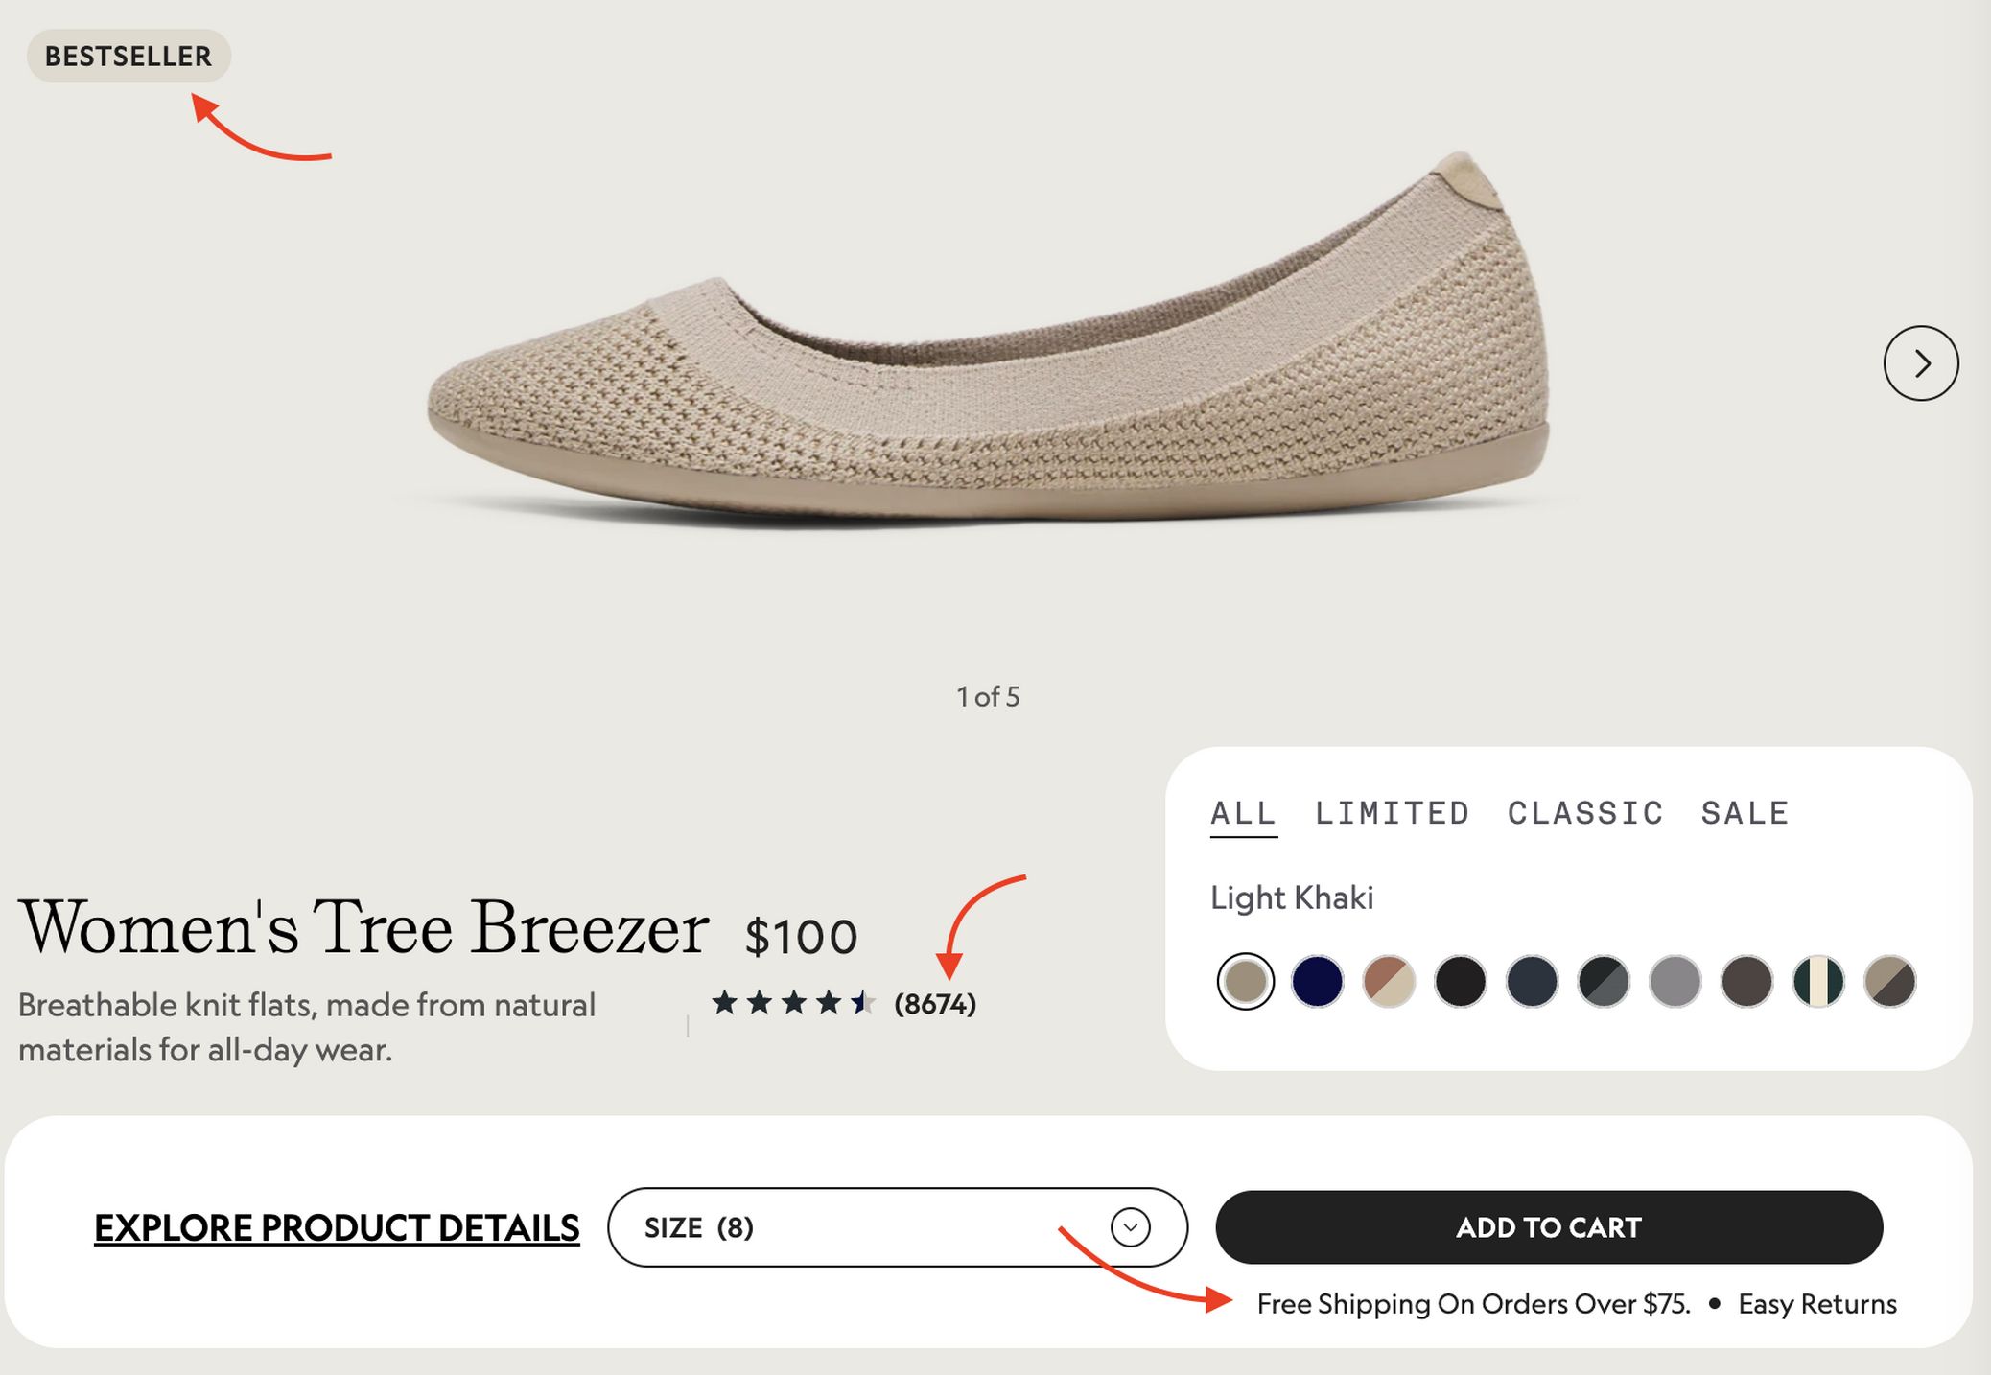Open the 8674 reviews count
Viewport: 1991px width, 1375px height.
pyautogui.click(x=935, y=1004)
